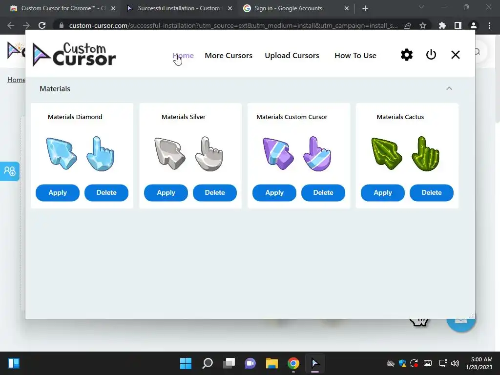Select the purple arrow cursor image

[278, 153]
